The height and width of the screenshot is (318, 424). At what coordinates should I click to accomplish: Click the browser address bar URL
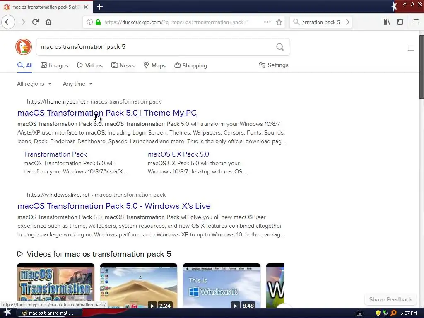(176, 22)
